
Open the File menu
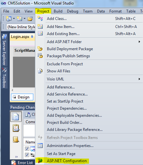point(6,11)
